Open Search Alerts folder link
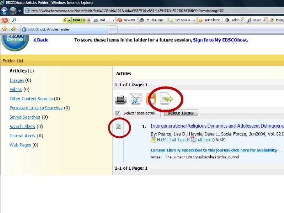 (22, 127)
